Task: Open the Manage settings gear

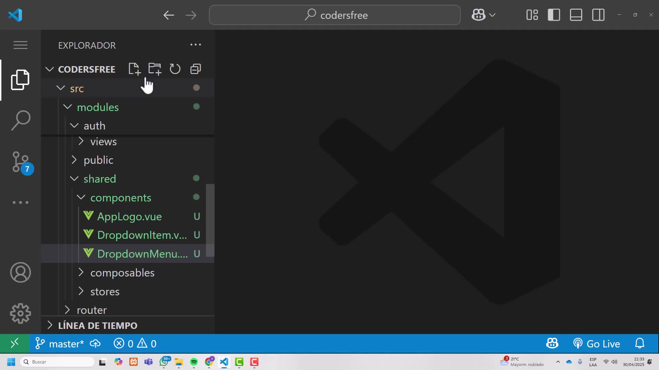Action: tap(20, 313)
